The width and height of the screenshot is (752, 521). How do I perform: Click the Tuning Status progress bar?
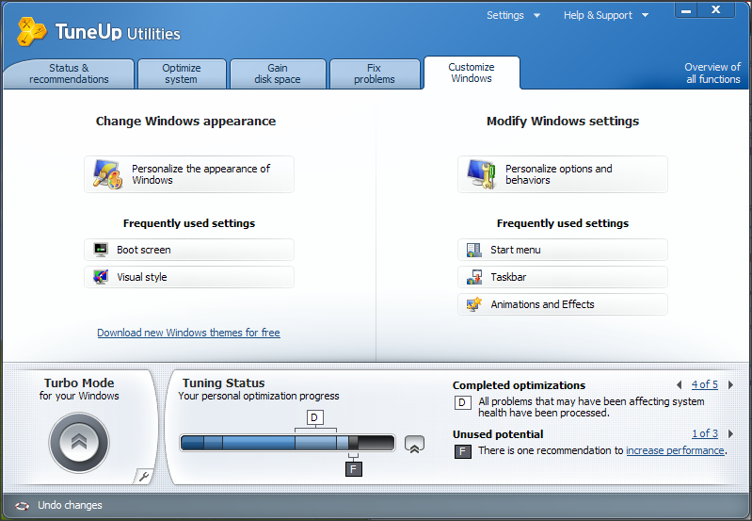point(287,443)
